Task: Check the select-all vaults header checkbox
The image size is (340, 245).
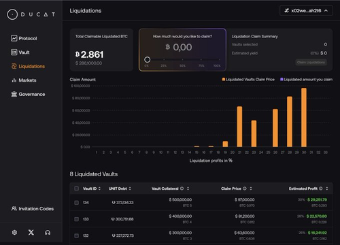Action: coord(77,189)
